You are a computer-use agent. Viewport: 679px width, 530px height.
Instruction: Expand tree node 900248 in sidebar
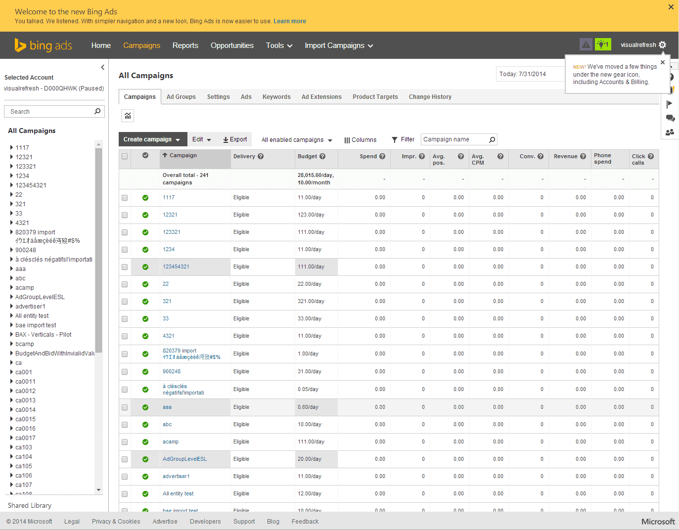pos(11,250)
